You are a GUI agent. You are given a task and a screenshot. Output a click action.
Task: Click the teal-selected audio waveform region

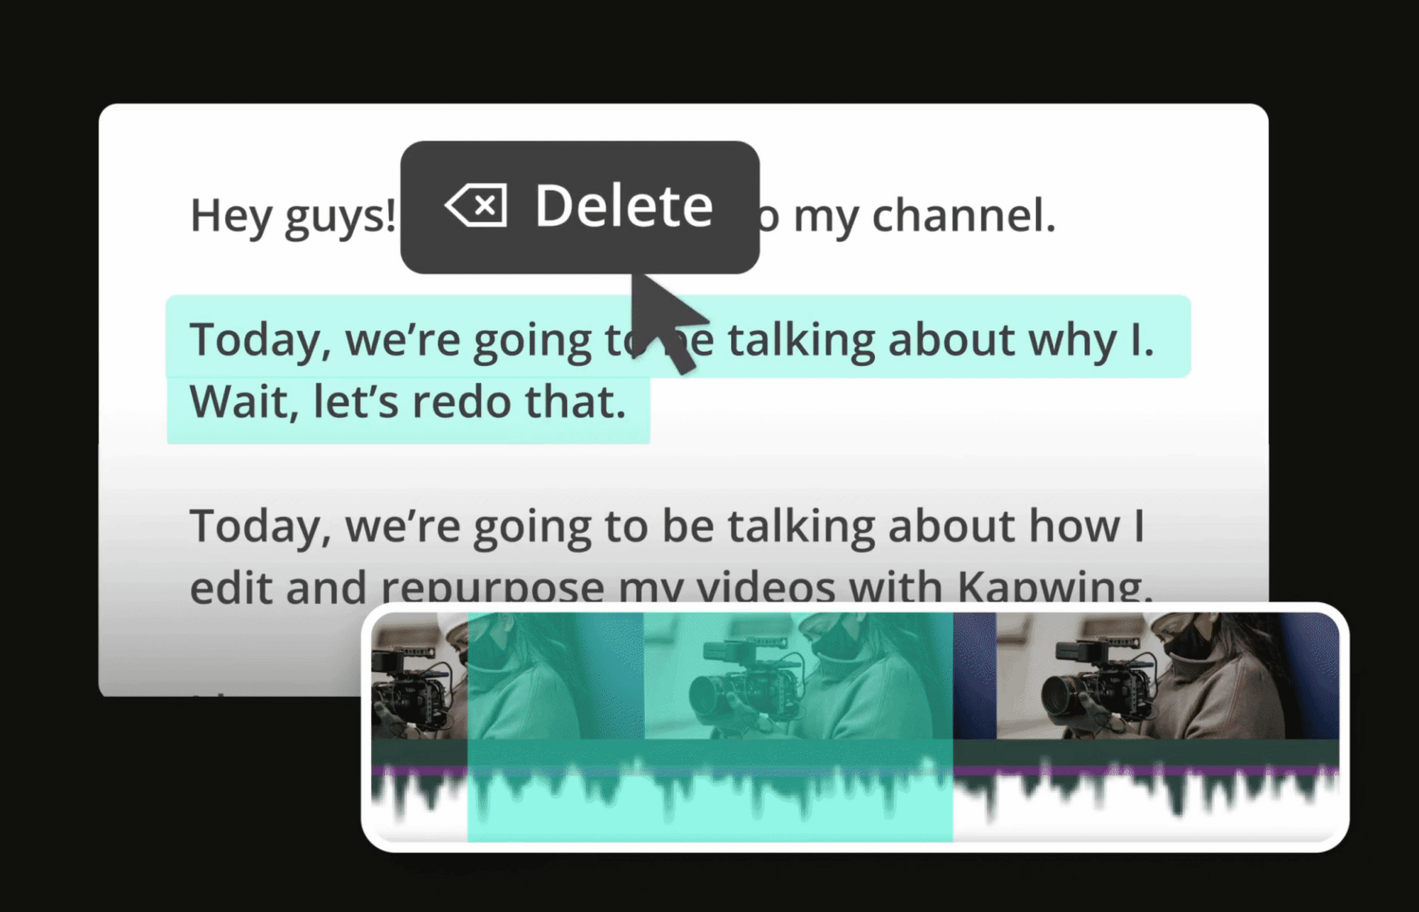(x=709, y=802)
